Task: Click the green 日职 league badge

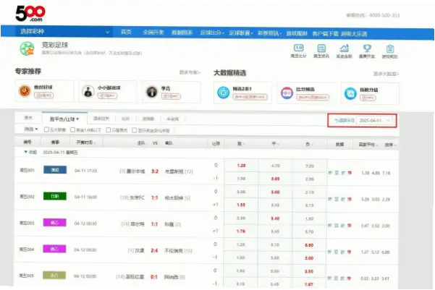Action: click(x=55, y=196)
